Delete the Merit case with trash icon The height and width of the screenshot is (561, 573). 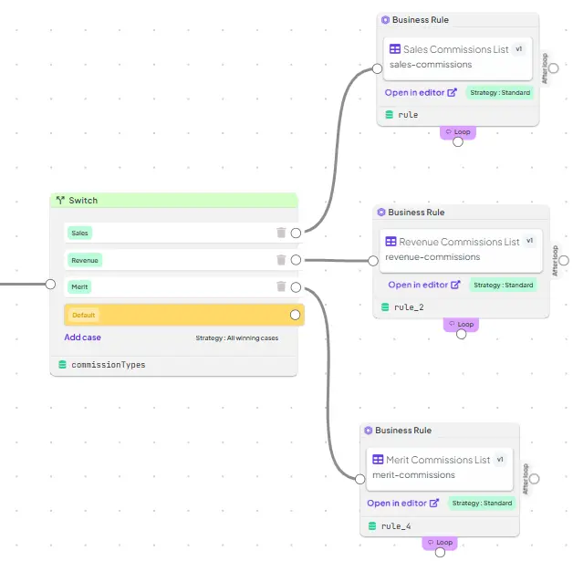[x=281, y=286]
